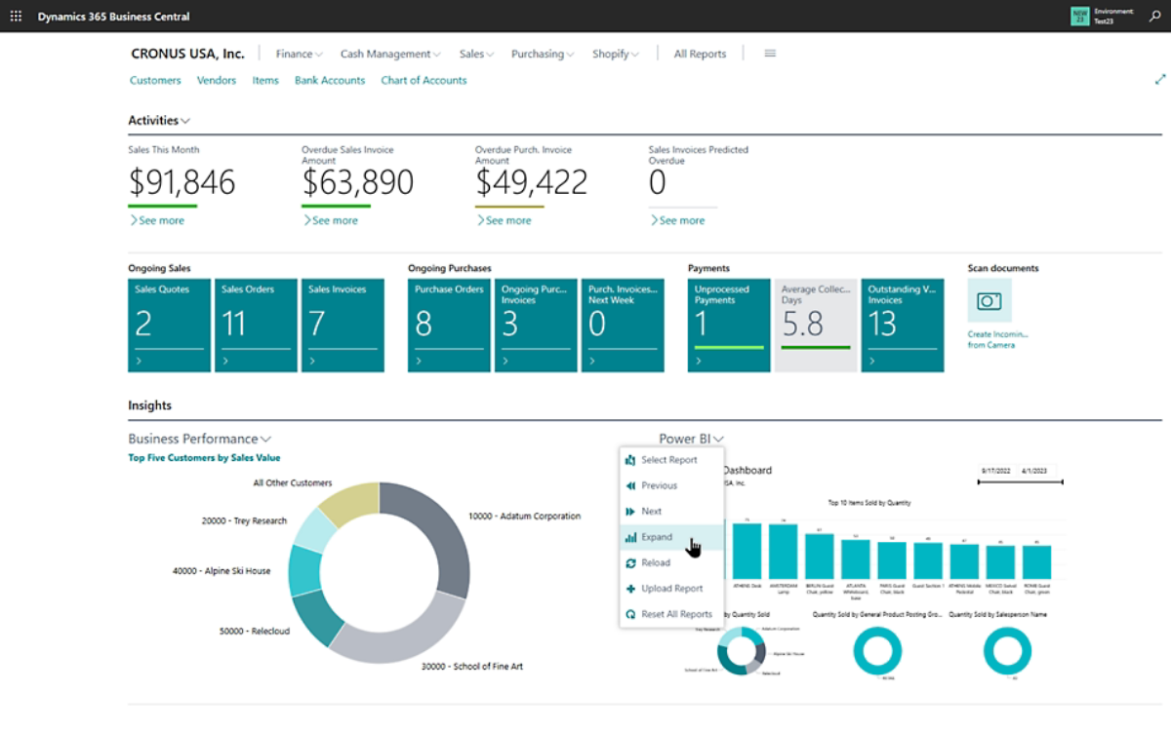
Task: Open the Sales Orders tile
Action: click(x=256, y=326)
